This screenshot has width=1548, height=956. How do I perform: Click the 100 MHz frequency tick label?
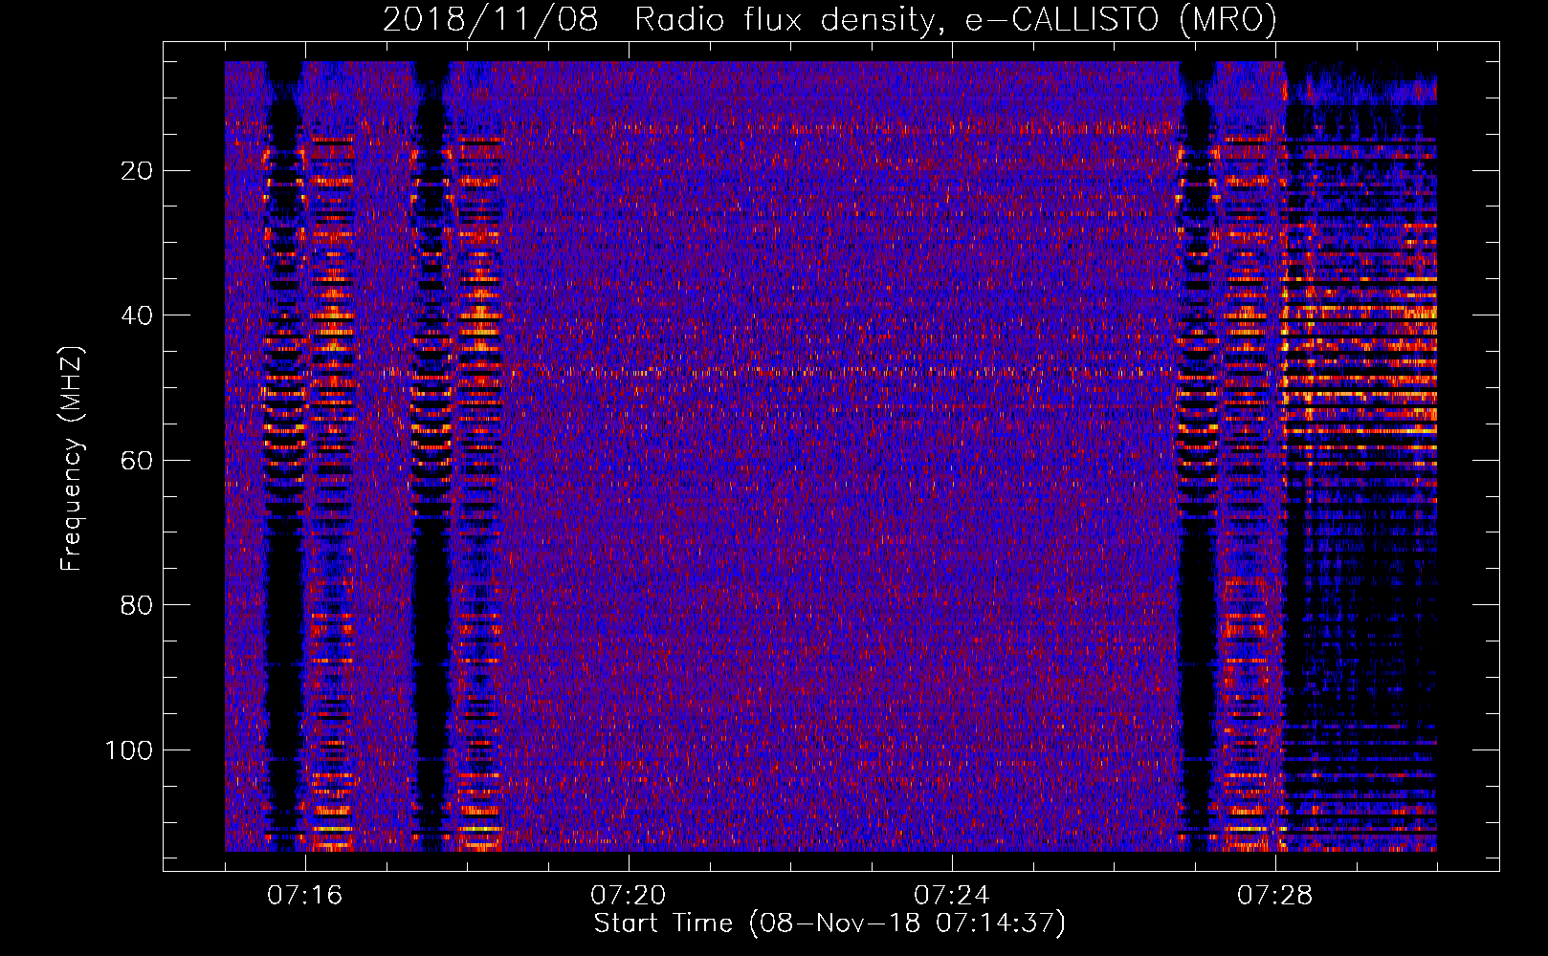(129, 750)
